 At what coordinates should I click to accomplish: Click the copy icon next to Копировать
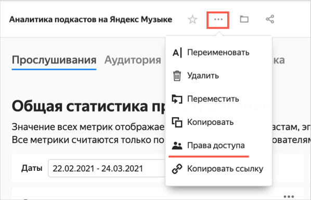click(x=177, y=122)
